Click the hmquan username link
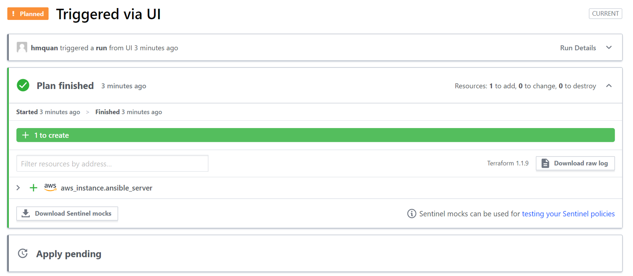This screenshot has width=633, height=276. (x=45, y=48)
